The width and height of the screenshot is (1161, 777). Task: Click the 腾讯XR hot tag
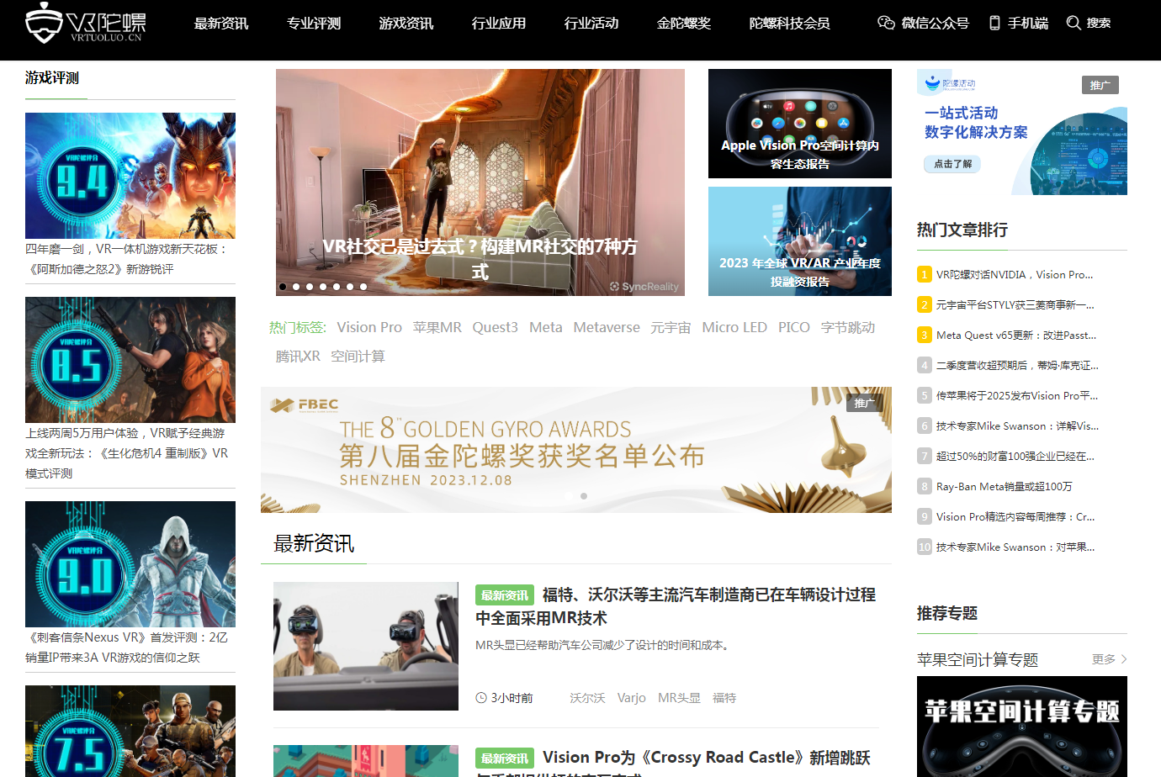[x=298, y=356]
